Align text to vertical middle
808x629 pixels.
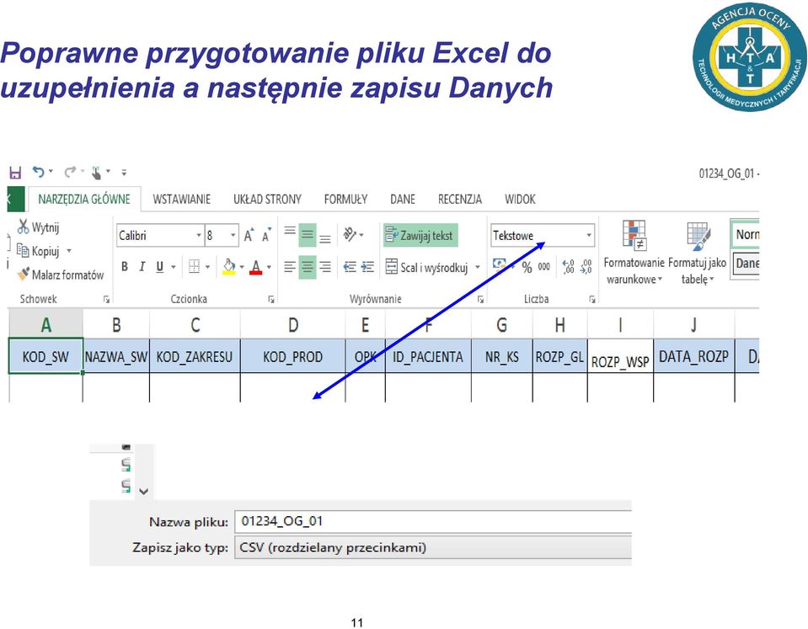[308, 236]
